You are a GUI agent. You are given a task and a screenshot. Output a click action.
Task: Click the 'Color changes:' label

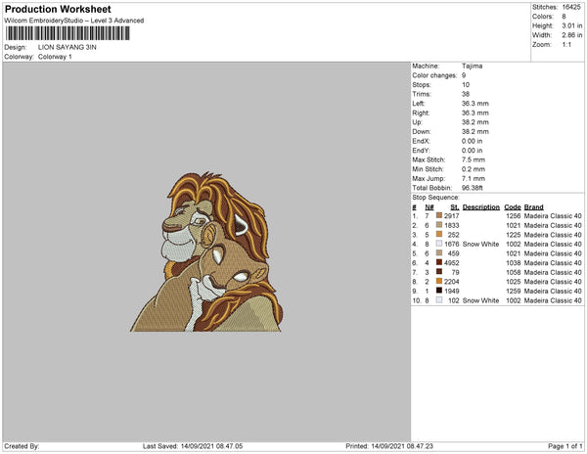(x=434, y=75)
